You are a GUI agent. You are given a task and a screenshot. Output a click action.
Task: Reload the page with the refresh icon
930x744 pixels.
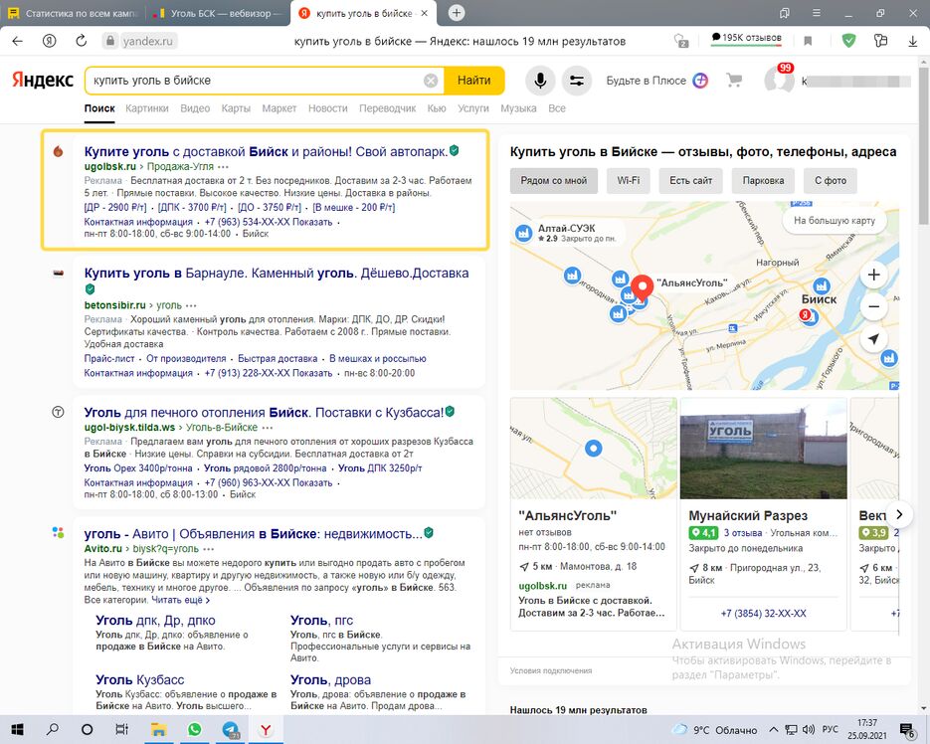(82, 41)
